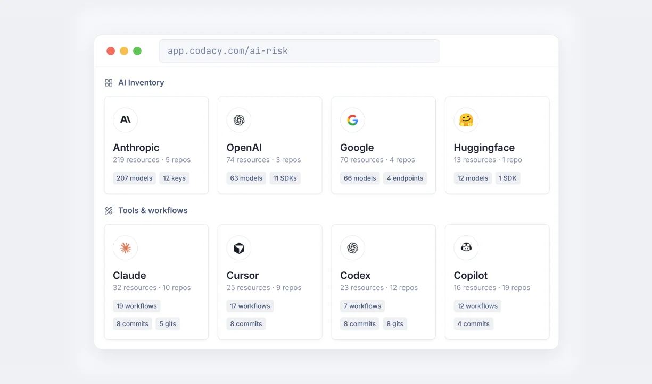Click text 219 resources · 5 repos
The height and width of the screenshot is (384, 652).
coord(152,160)
